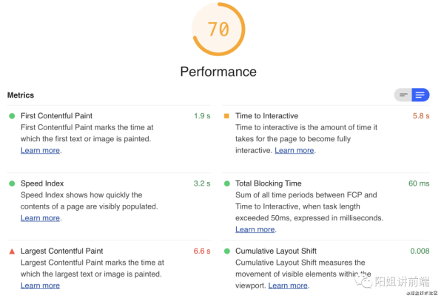Click the green dot beside First Contentful Paint

[x=12, y=116]
